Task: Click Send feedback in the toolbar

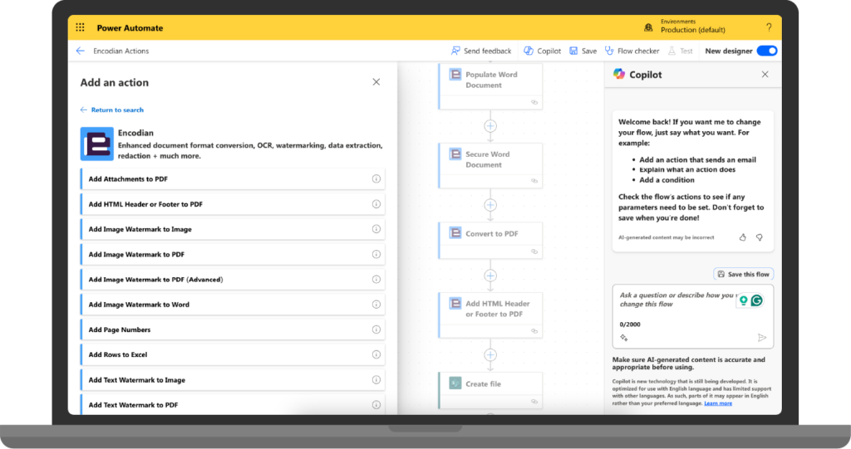Action: (x=481, y=51)
